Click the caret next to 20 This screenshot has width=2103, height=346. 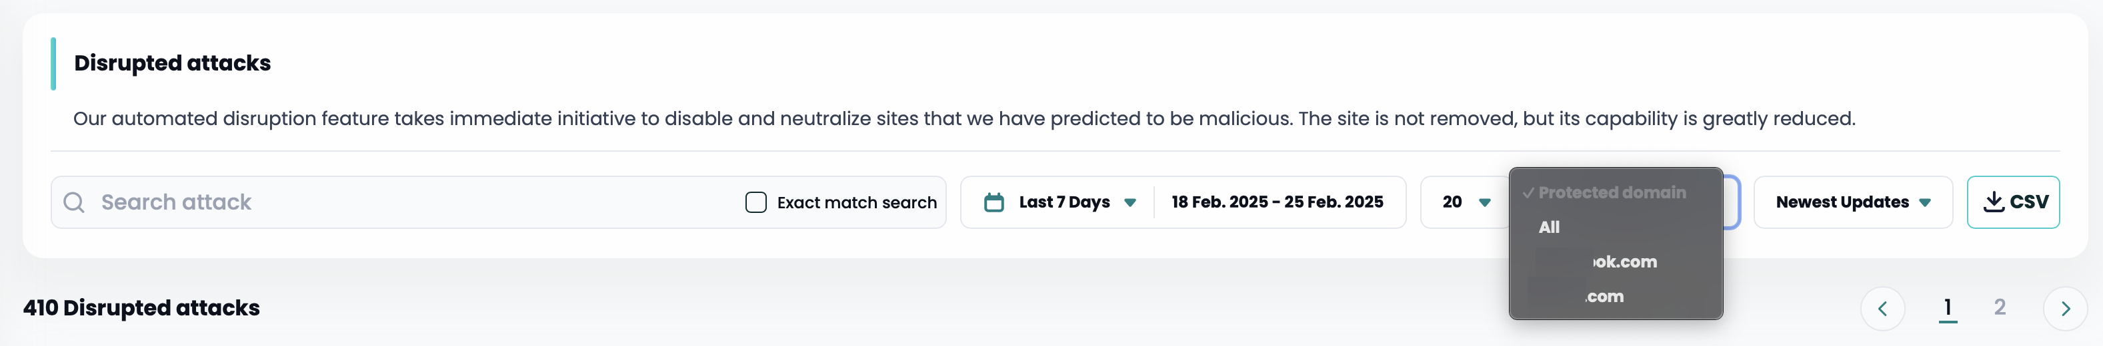point(1484,203)
